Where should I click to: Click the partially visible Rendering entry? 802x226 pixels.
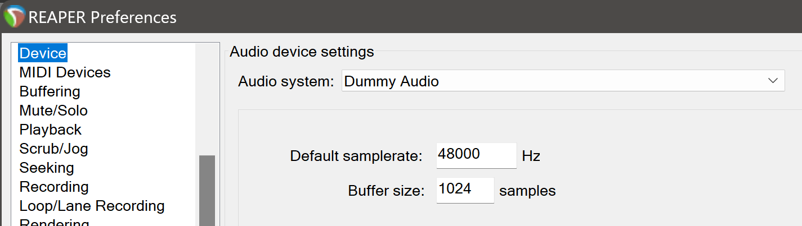tap(54, 222)
